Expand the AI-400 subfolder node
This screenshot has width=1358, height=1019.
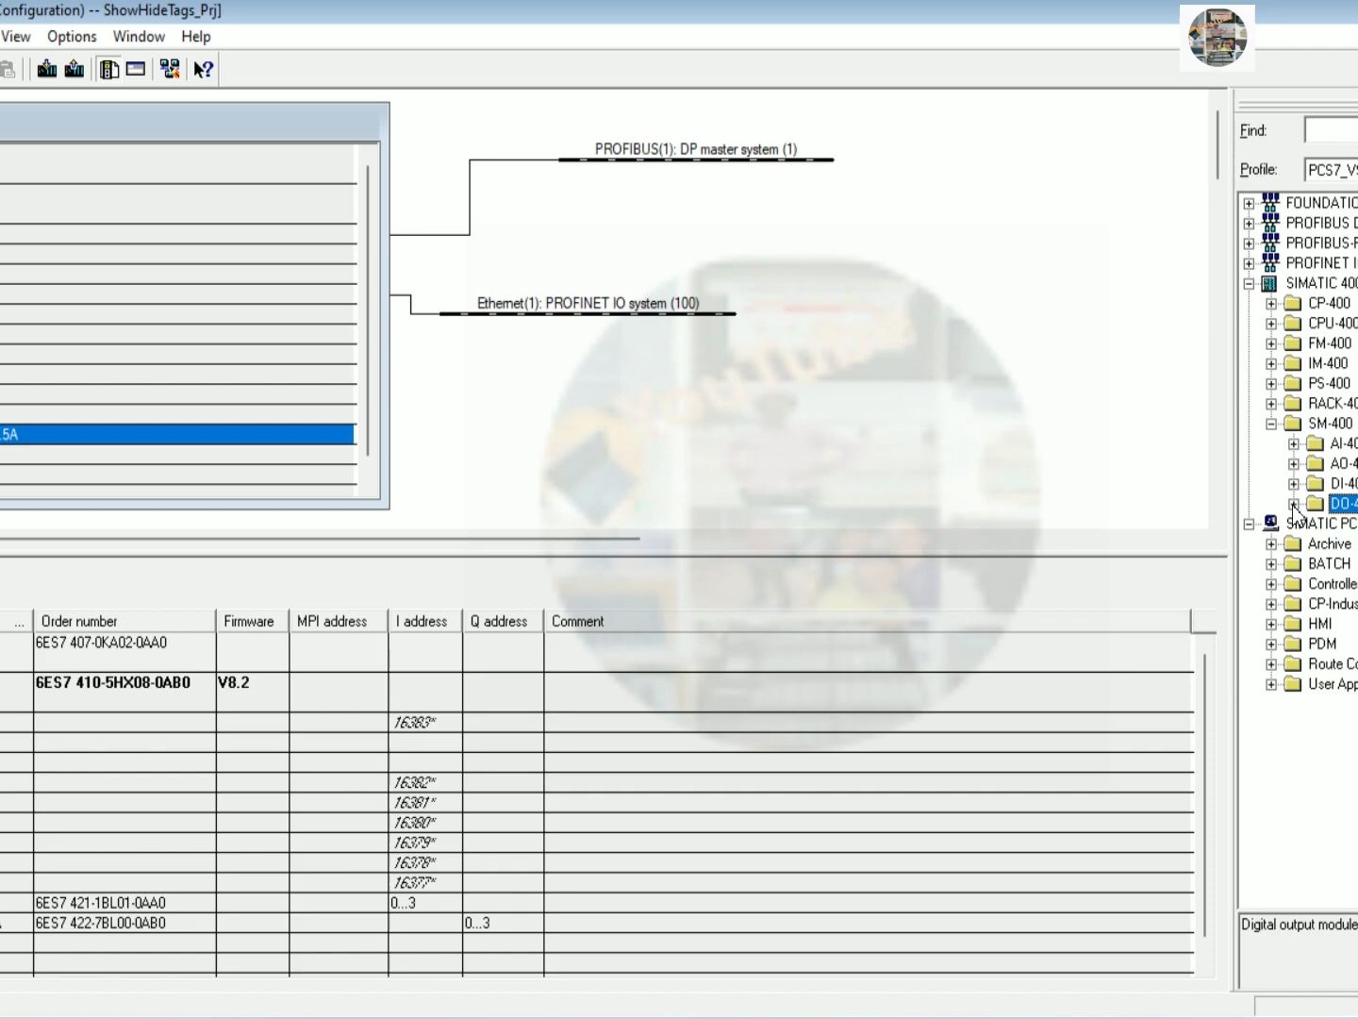[x=1294, y=443]
